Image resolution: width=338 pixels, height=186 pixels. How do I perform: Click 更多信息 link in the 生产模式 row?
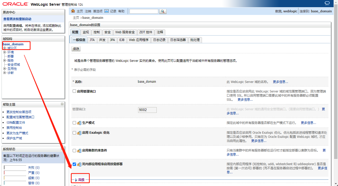[x=308, y=123]
